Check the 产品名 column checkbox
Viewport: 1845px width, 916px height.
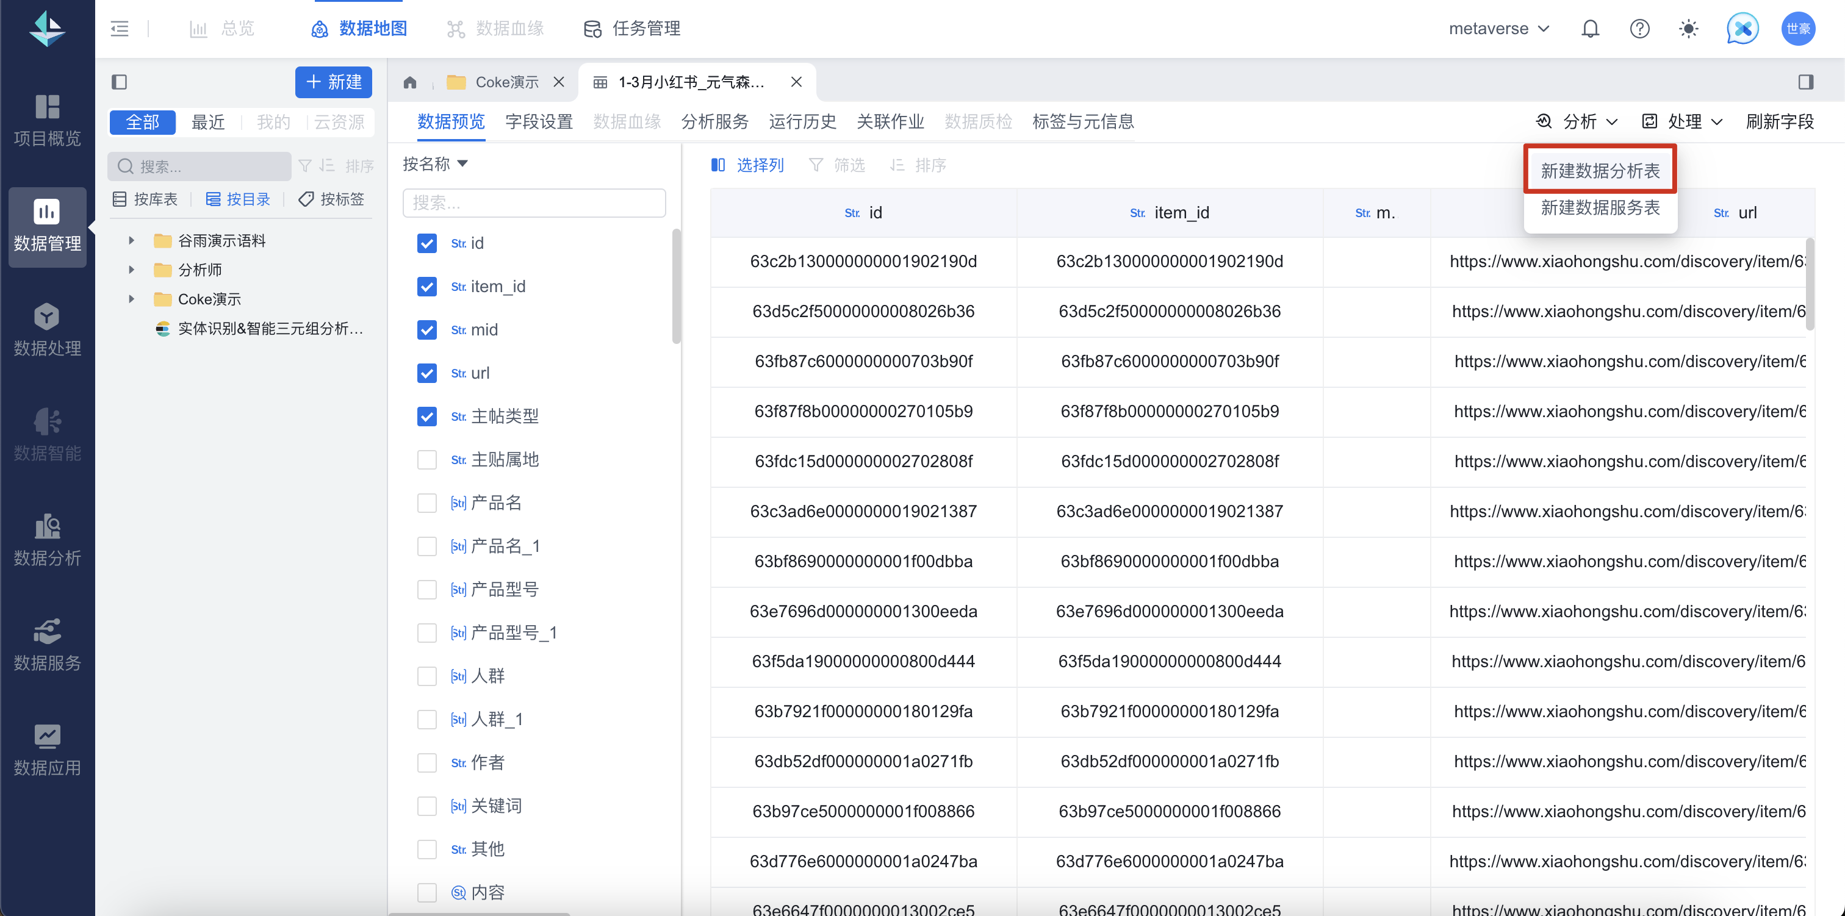(x=427, y=503)
